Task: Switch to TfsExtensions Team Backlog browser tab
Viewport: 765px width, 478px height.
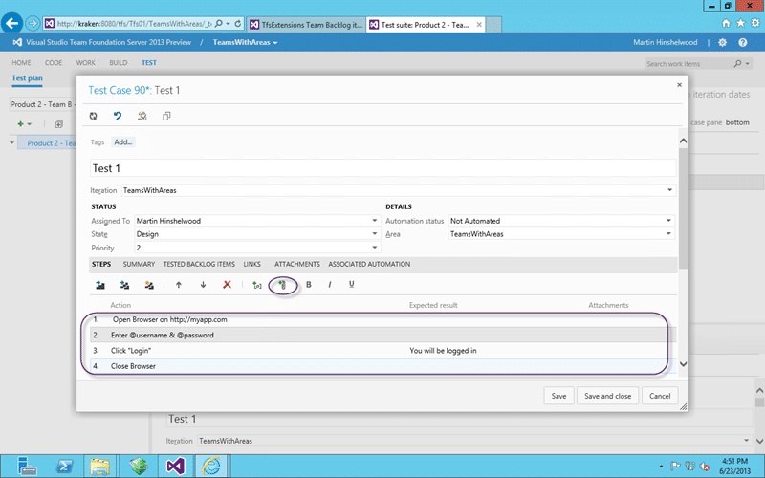Action: [x=306, y=25]
